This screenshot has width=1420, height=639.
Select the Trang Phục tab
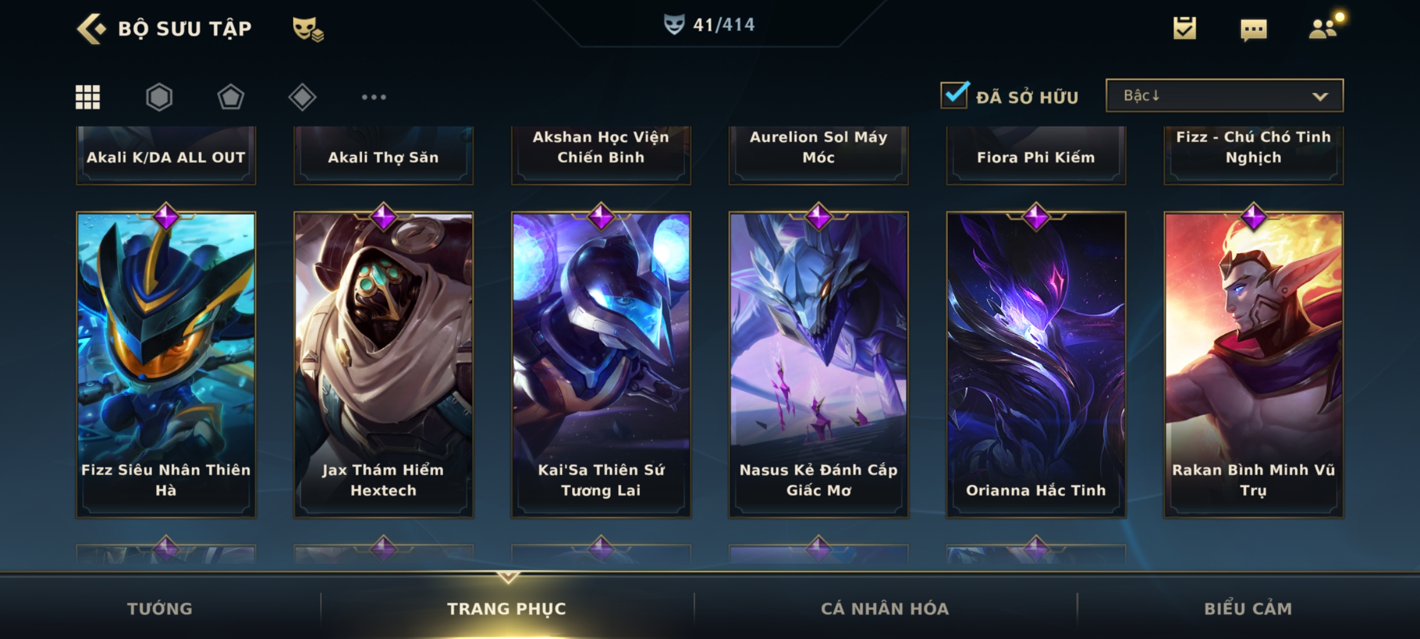(507, 608)
